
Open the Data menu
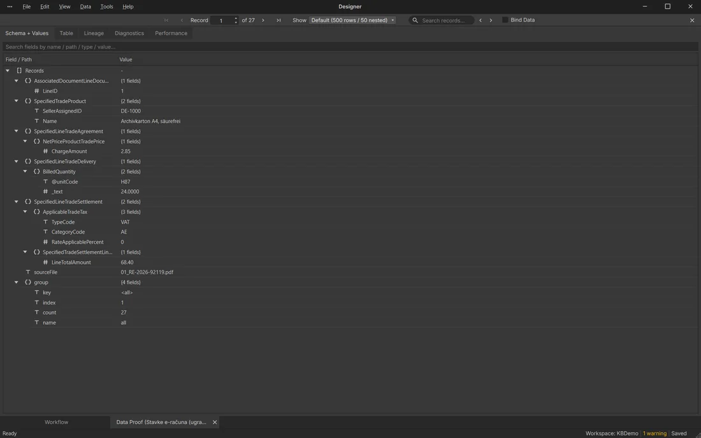coord(85,7)
